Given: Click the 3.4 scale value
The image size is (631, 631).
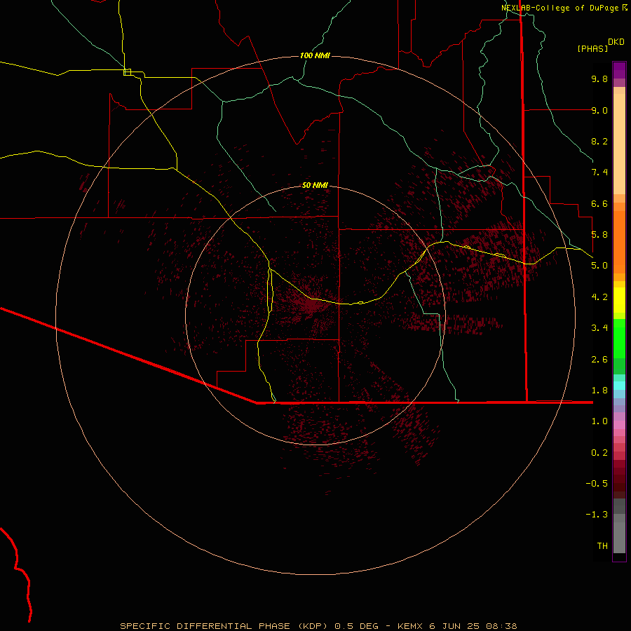Looking at the screenshot, I should pyautogui.click(x=599, y=328).
